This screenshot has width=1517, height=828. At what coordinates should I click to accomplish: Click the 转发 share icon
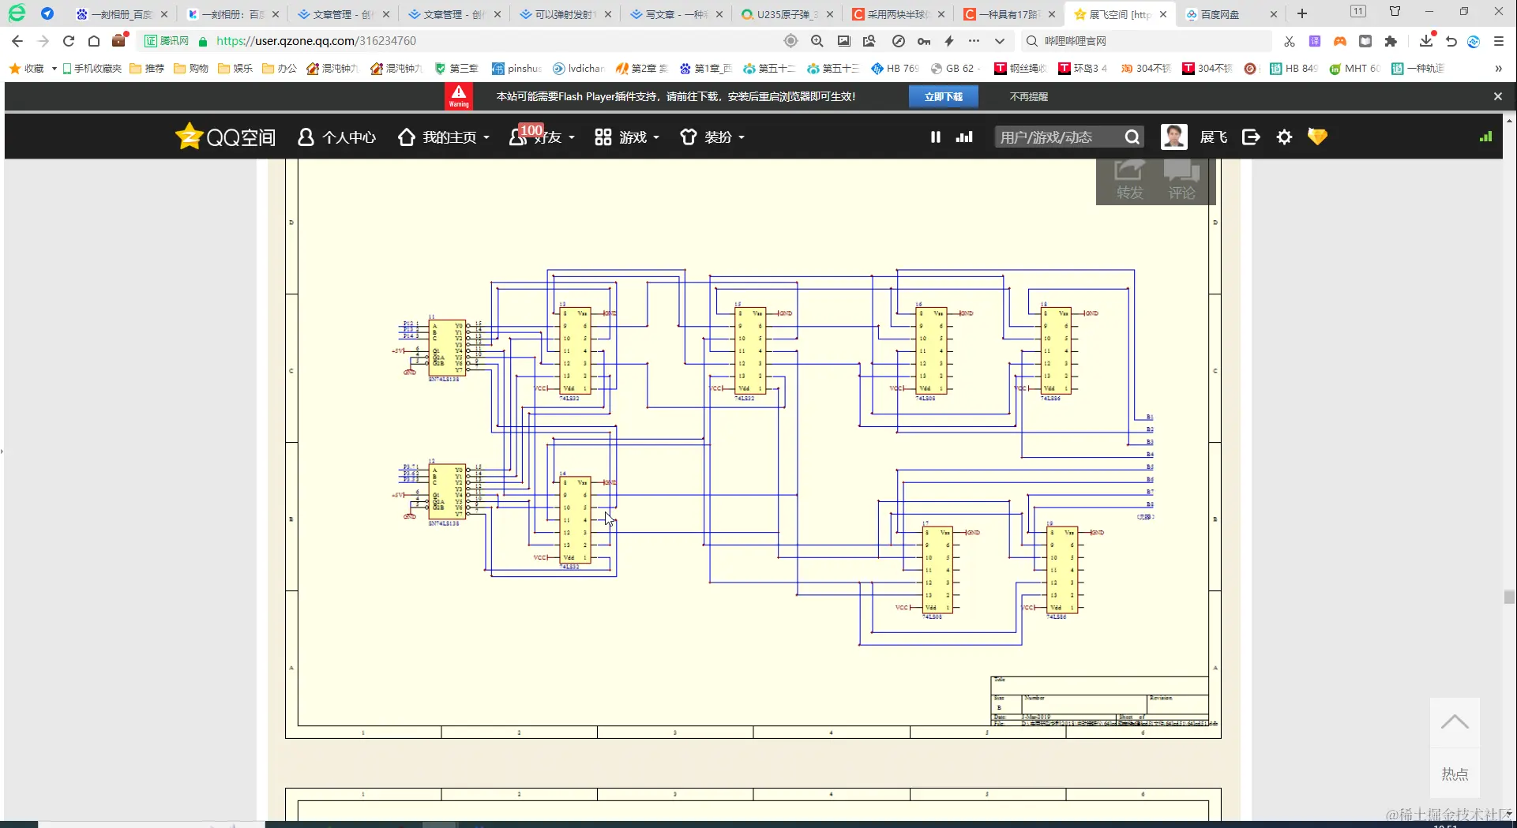click(1129, 181)
